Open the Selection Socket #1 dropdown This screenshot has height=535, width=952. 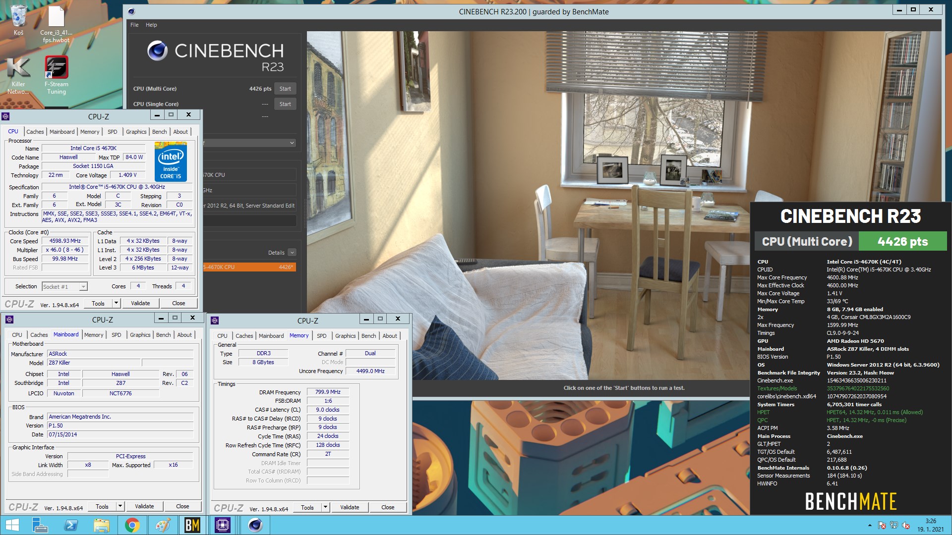coord(64,286)
